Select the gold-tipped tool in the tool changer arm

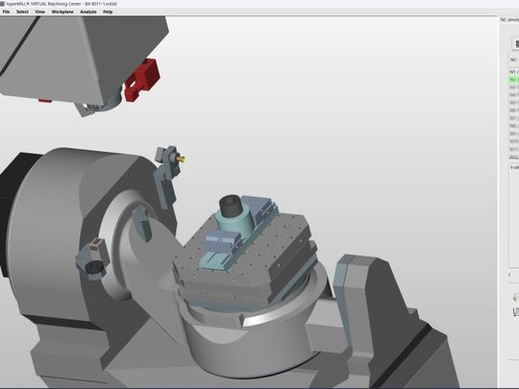pos(181,159)
